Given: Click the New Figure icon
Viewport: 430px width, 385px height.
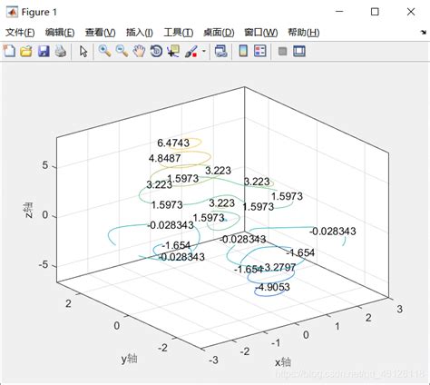Looking at the screenshot, I should pos(9,51).
